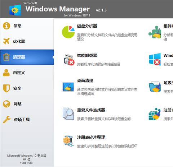Viewport: 173px width, 167px height.
Task: Open the 自定义 sidebar section
Action: coord(27,73)
